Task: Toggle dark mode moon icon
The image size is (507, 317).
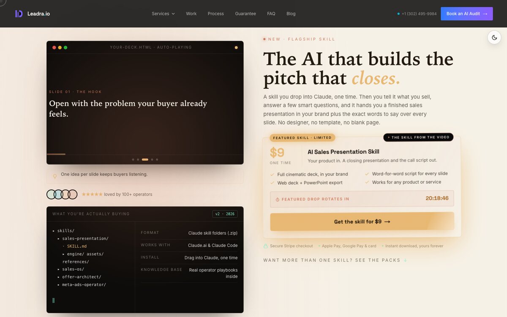Action: 494,38
